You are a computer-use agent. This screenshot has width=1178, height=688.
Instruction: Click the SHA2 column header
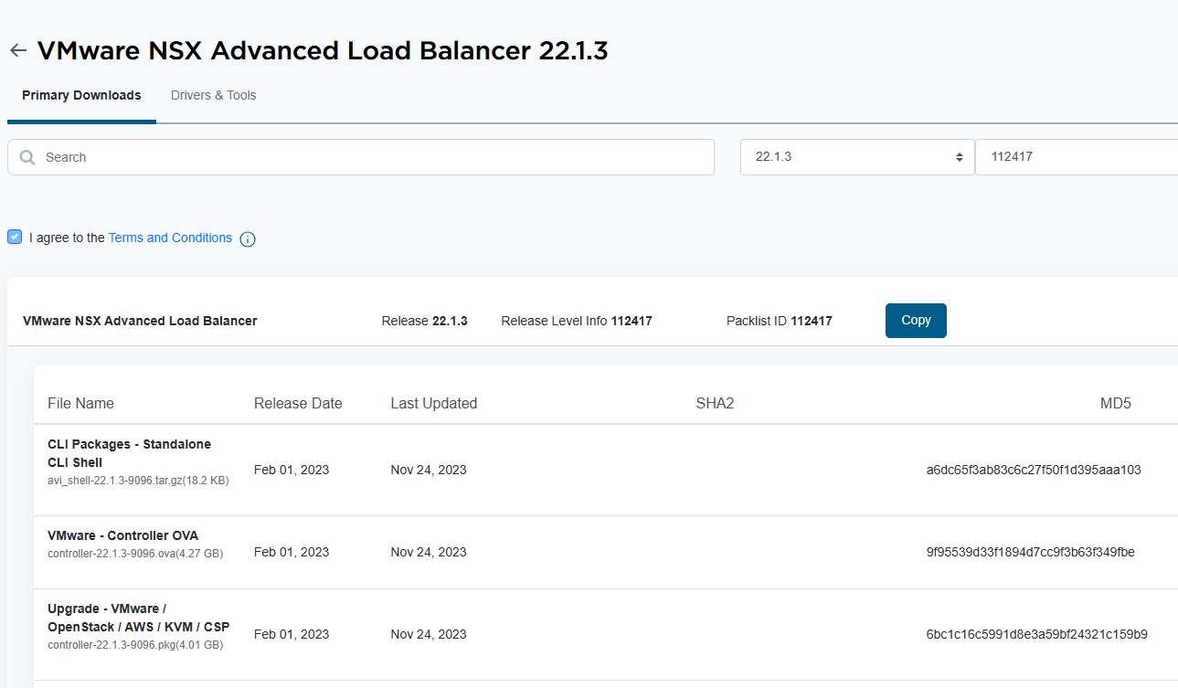[x=715, y=403]
